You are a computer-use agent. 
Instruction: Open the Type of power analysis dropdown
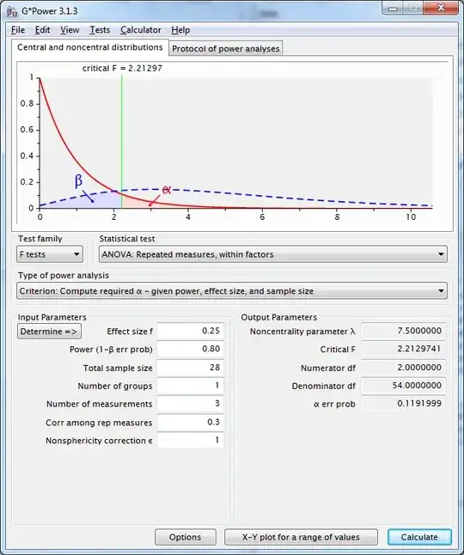coord(232,291)
